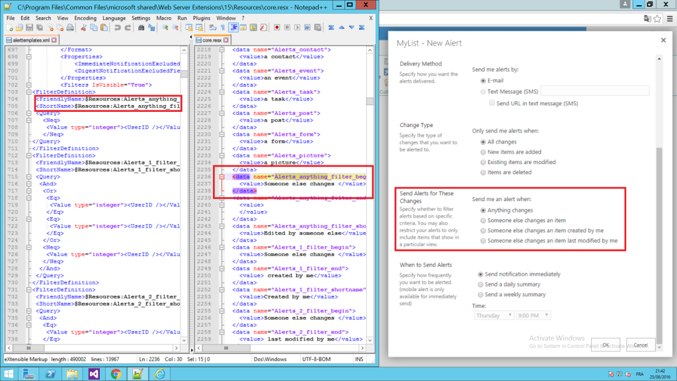Switch to core.resx tab
The height and width of the screenshot is (381, 677).
point(212,40)
